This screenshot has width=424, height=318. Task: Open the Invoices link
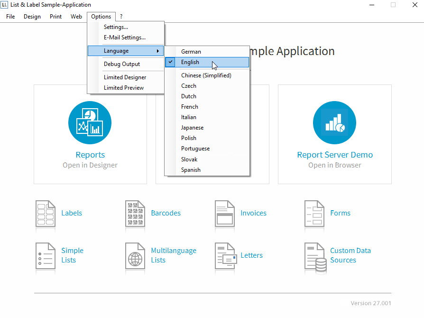pyautogui.click(x=253, y=213)
